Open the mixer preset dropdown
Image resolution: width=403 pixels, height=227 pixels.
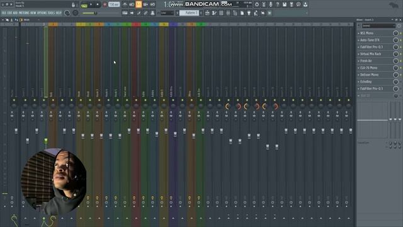click(378, 26)
